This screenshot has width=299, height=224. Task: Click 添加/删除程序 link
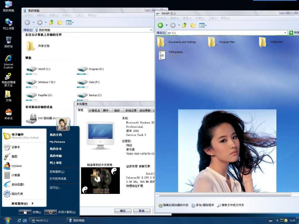pos(202,205)
